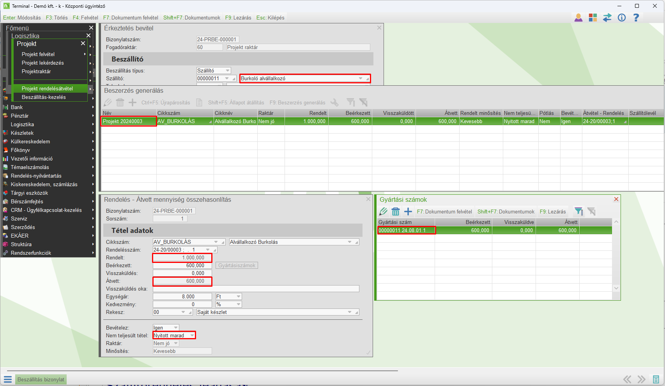665x386 pixels.
Task: Click the icon beside Bank in main menu
Action: [x=5, y=107]
